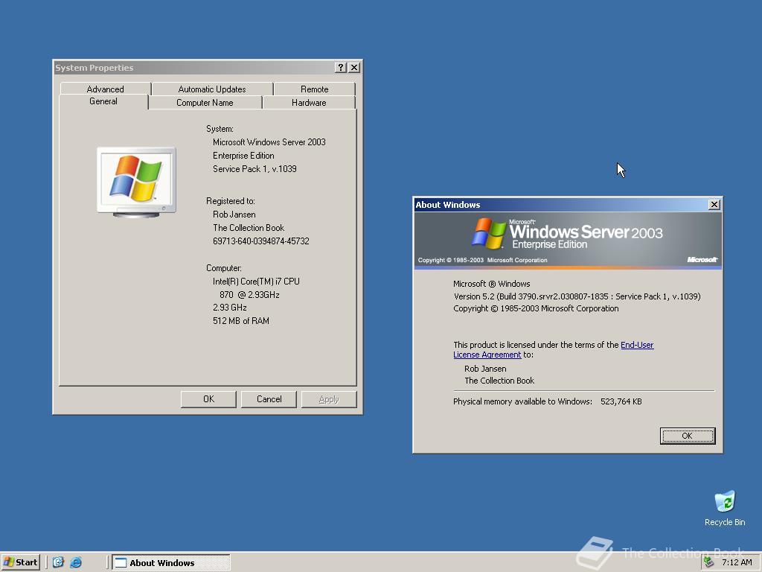Click Cancel in System Properties
The image size is (762, 572).
[269, 399]
